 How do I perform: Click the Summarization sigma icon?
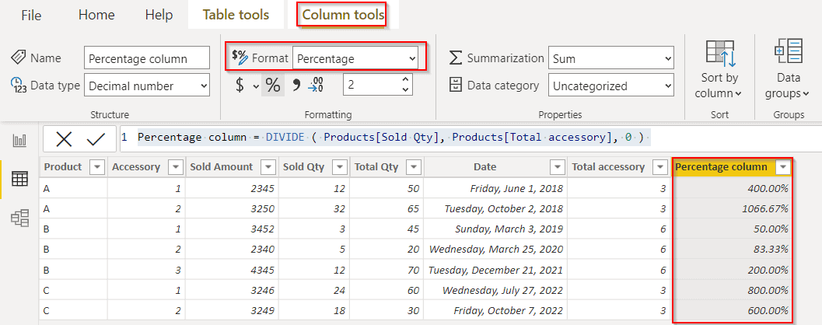coord(456,58)
